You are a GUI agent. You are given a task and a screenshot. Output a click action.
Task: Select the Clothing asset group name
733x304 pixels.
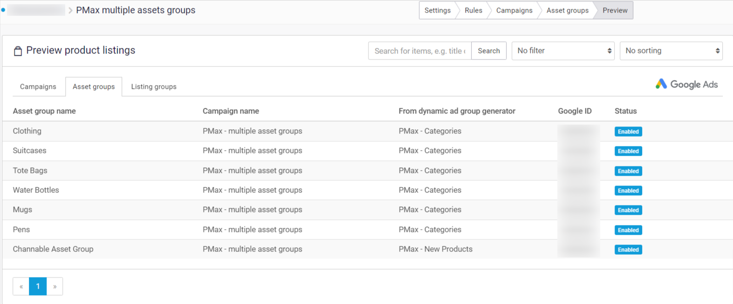click(27, 131)
